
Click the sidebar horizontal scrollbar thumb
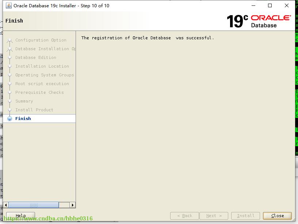(34, 205)
